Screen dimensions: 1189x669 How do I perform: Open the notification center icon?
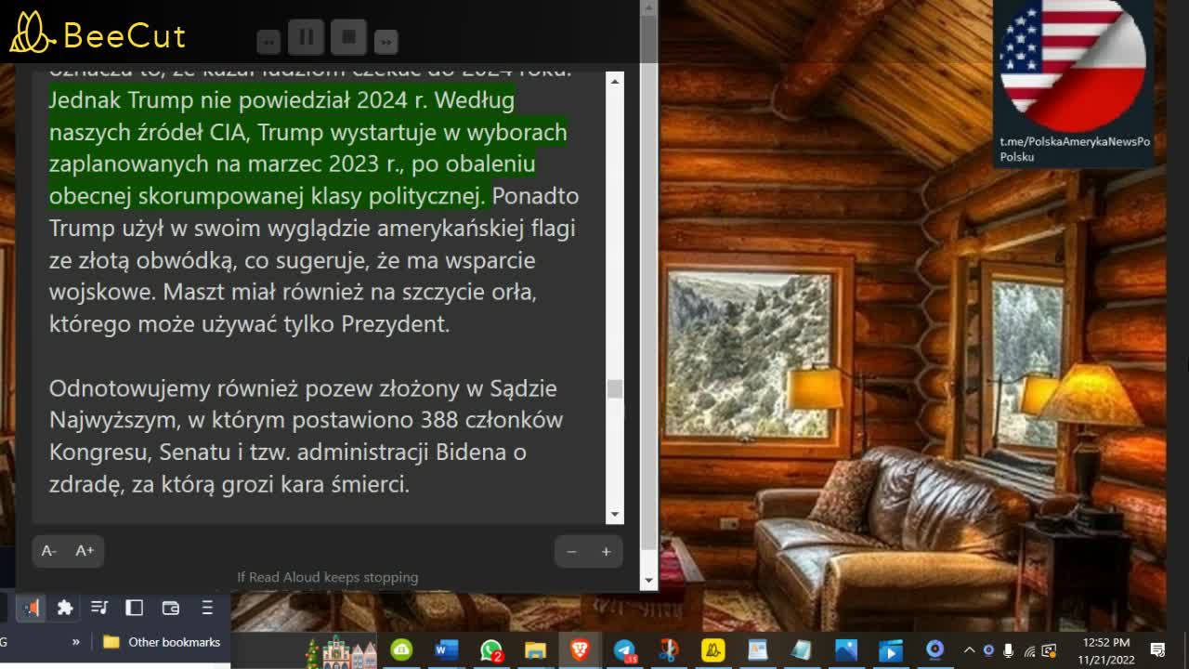click(1158, 650)
